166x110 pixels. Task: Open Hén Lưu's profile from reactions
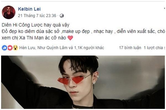27,48
